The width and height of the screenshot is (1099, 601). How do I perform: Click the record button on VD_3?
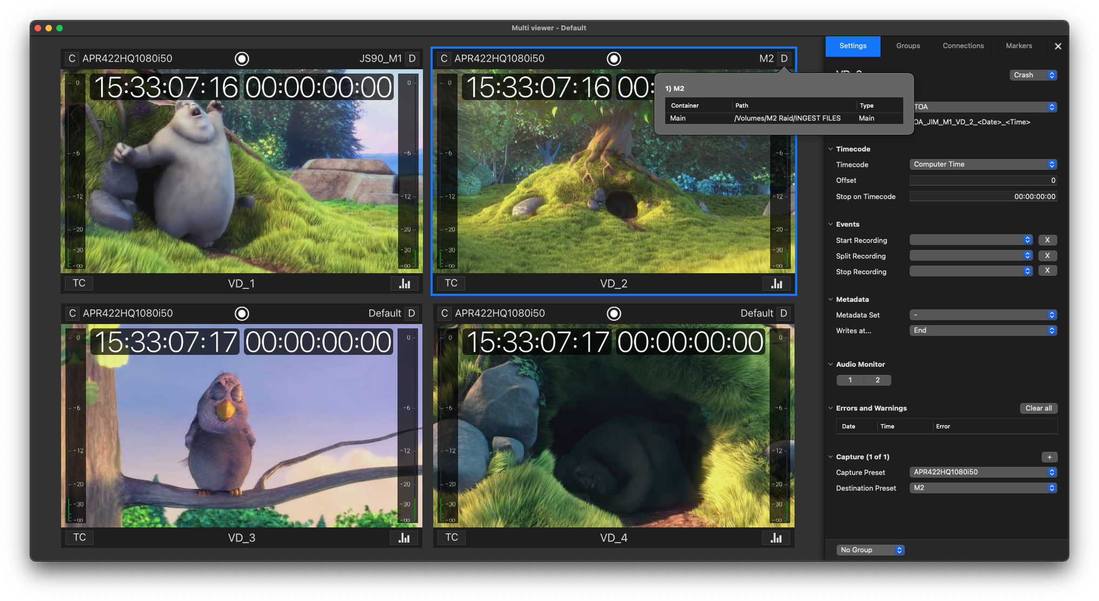tap(242, 313)
